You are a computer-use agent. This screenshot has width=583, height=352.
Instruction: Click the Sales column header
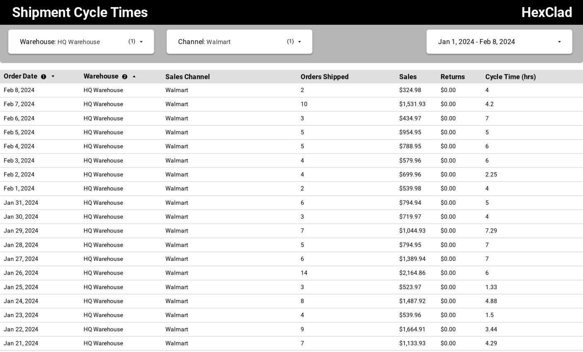pos(408,77)
